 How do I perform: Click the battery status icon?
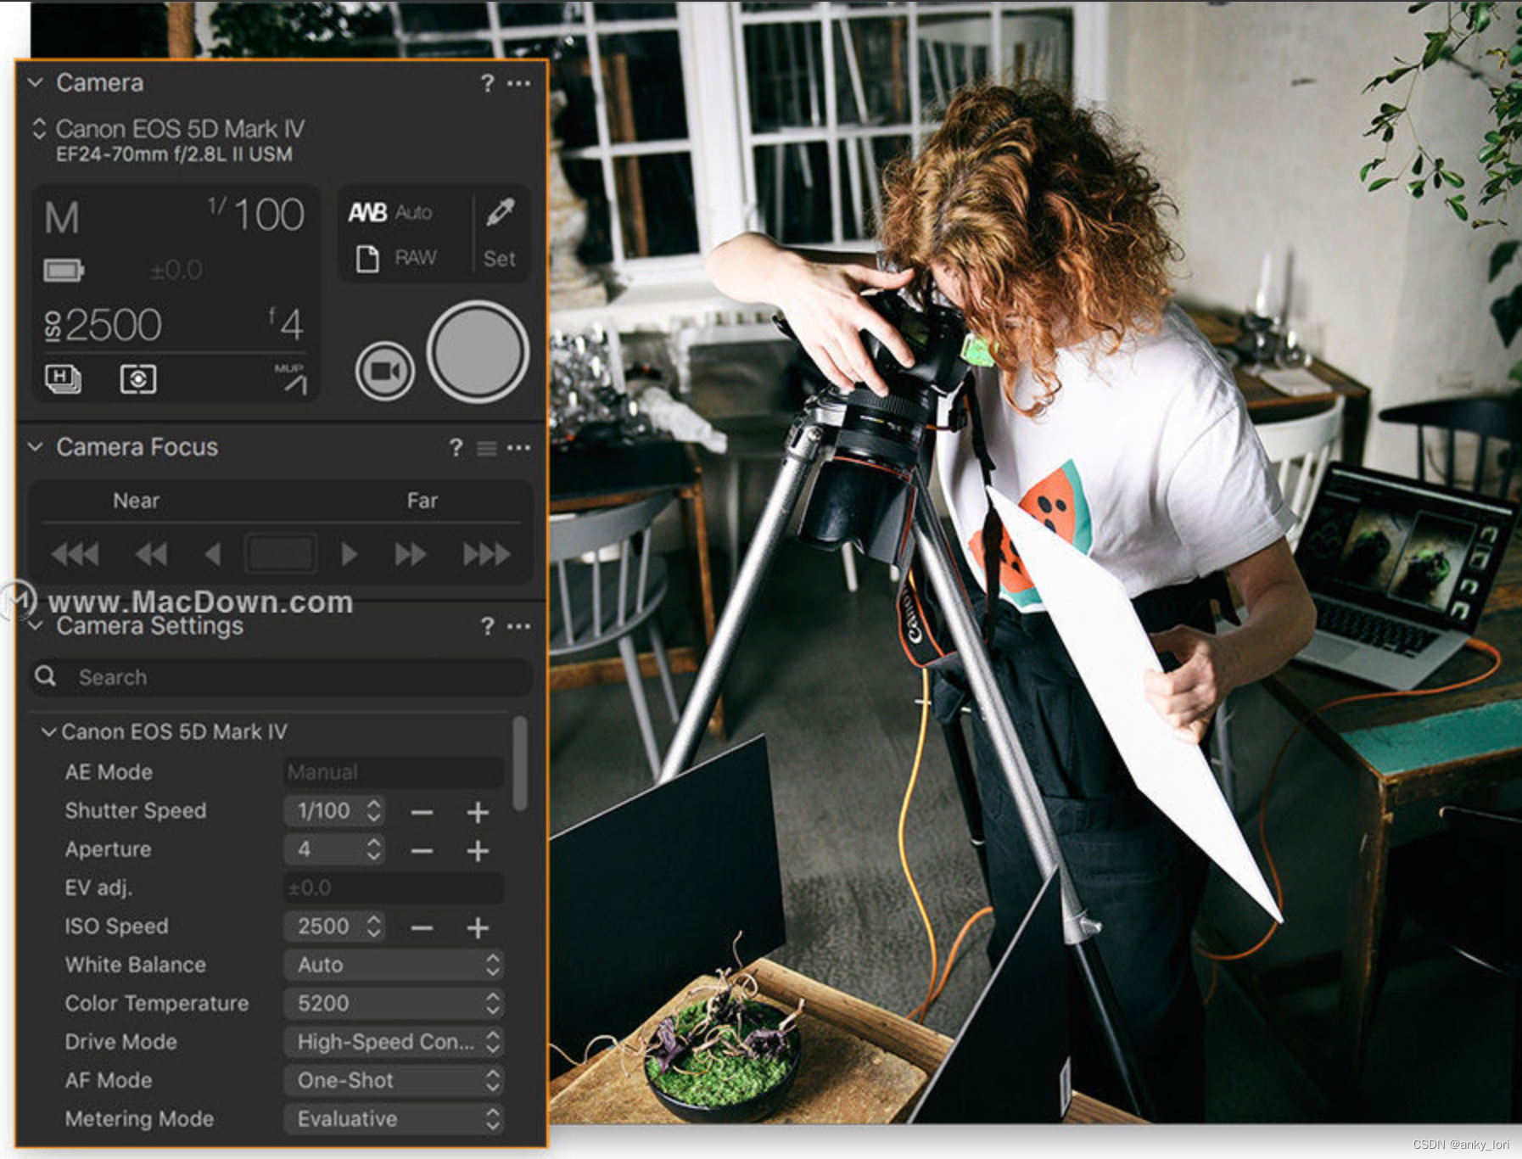point(64,271)
